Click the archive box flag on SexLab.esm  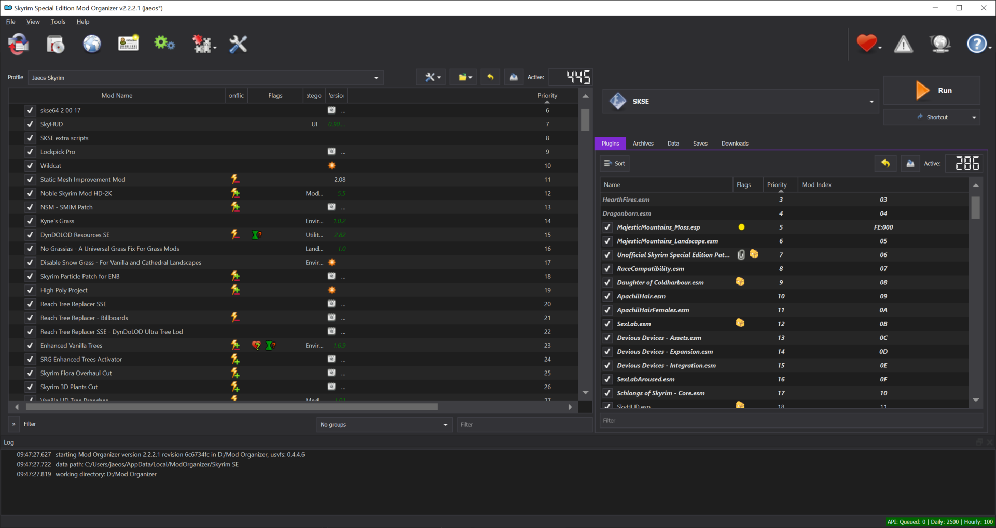(740, 323)
